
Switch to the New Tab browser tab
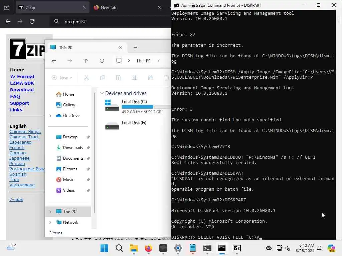coord(128,7)
